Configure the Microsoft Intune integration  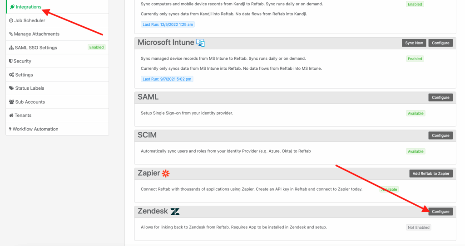click(x=440, y=43)
